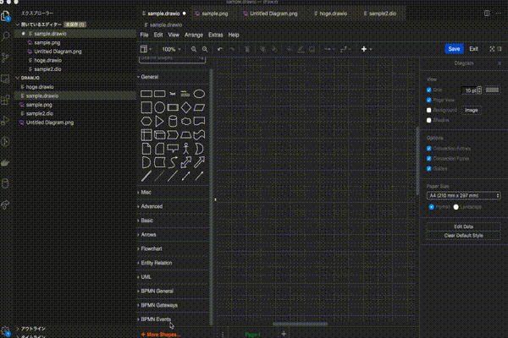The width and height of the screenshot is (508, 338).
Task: Click the grid color swatch
Action: point(492,90)
